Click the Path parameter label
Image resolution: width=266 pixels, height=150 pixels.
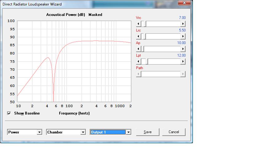coord(139,68)
